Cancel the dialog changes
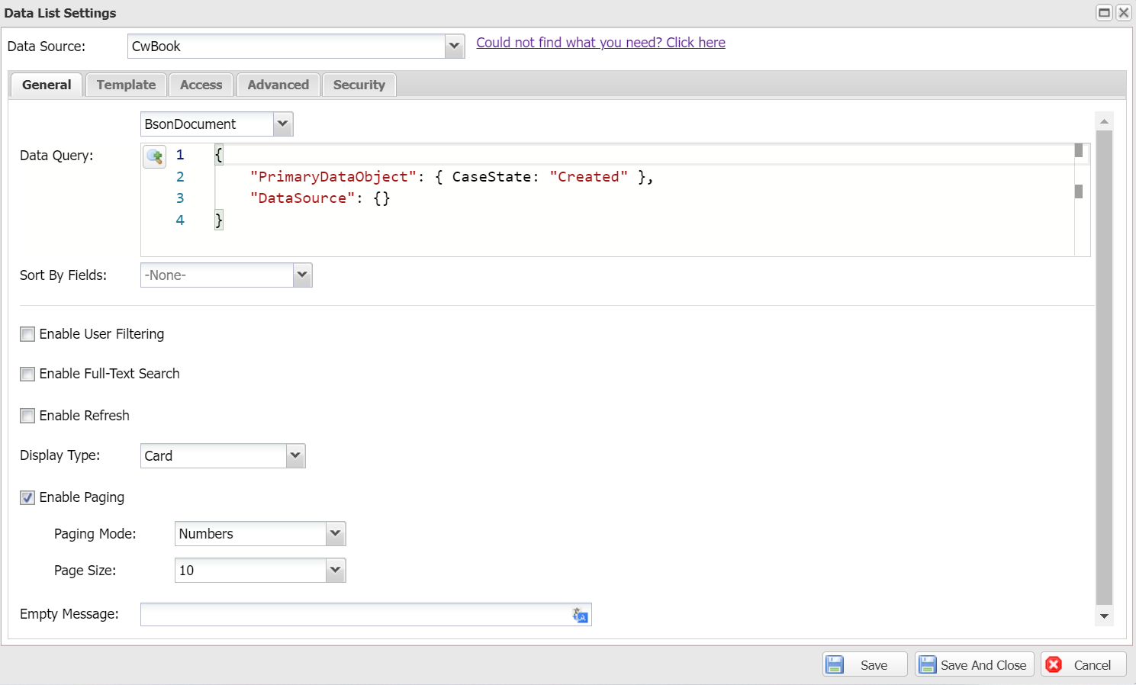 [x=1083, y=664]
